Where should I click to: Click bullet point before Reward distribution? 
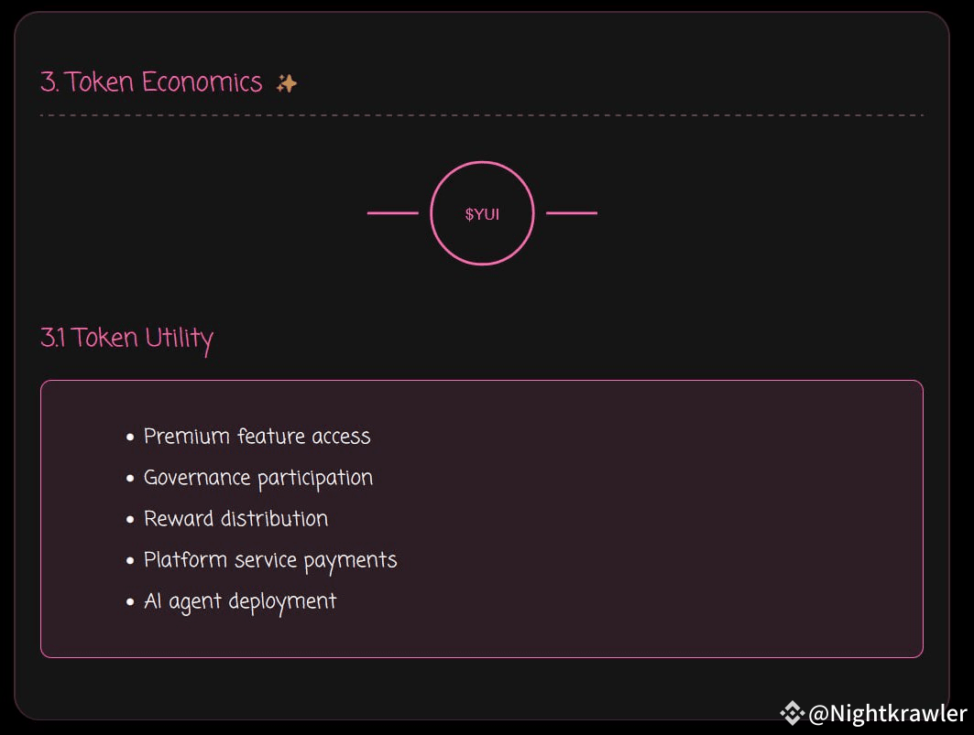[131, 520]
